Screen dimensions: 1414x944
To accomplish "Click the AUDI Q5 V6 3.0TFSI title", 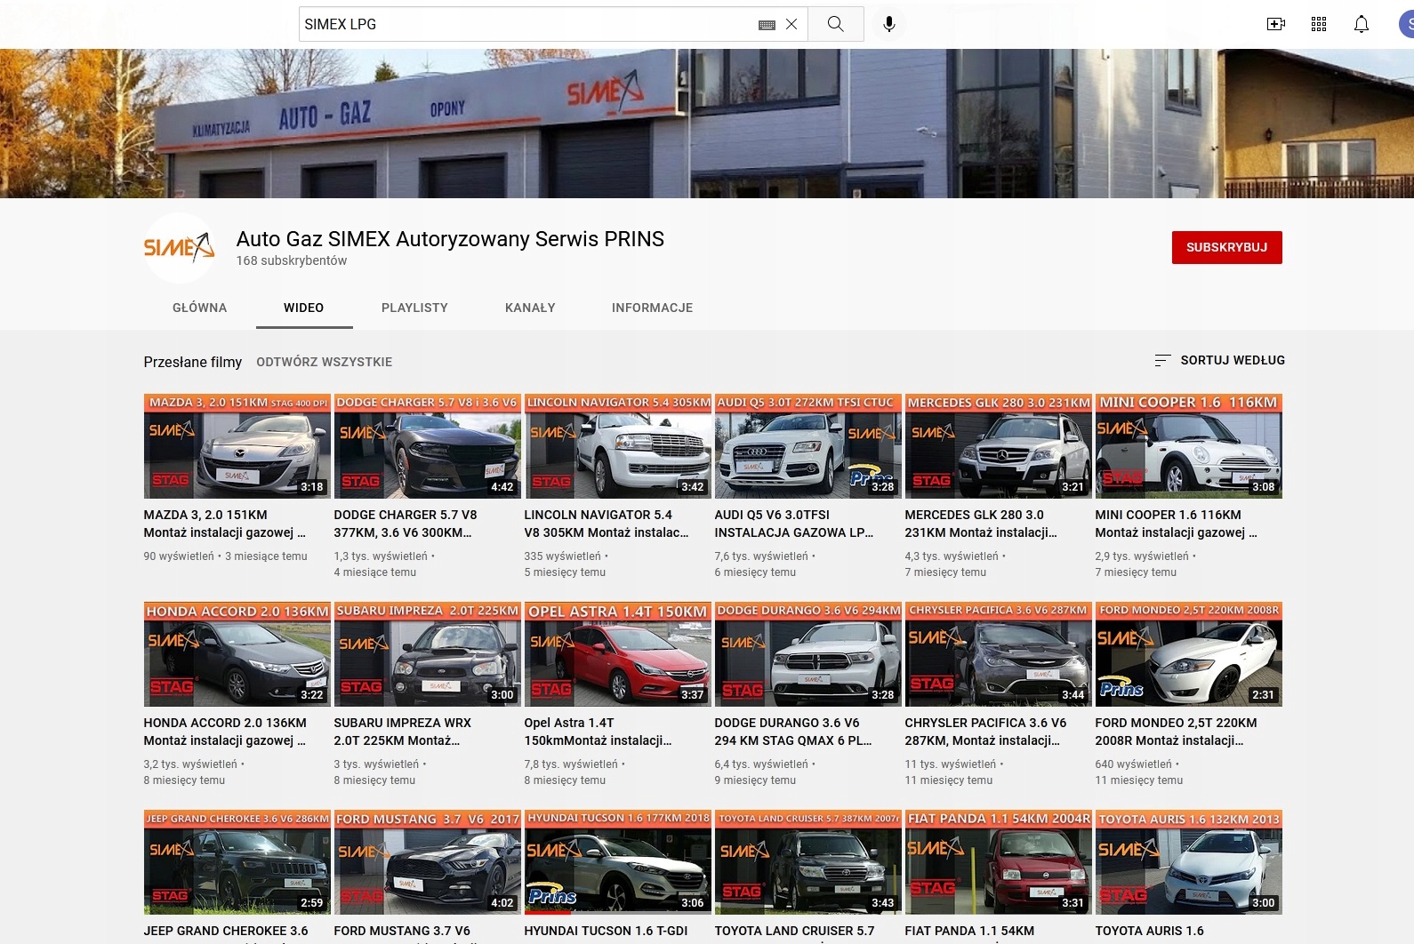I will click(794, 524).
